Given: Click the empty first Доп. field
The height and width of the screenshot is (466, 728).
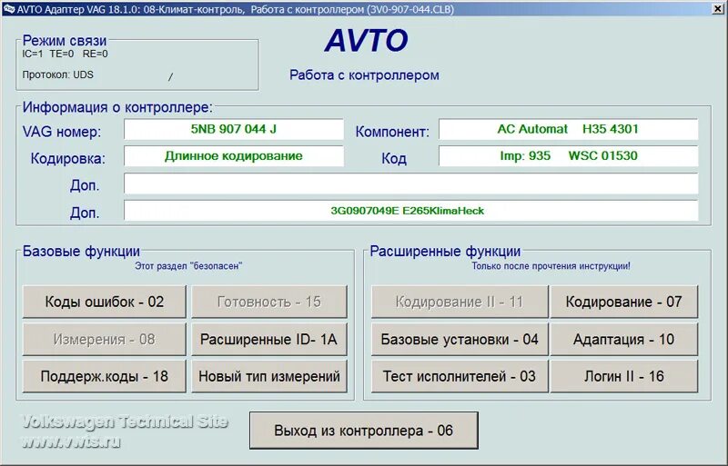Looking at the screenshot, I should [411, 183].
